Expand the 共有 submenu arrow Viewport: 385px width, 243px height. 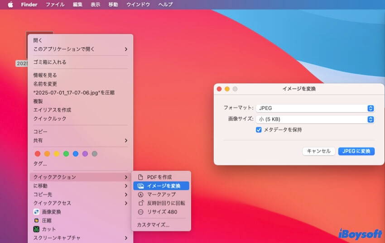point(126,140)
